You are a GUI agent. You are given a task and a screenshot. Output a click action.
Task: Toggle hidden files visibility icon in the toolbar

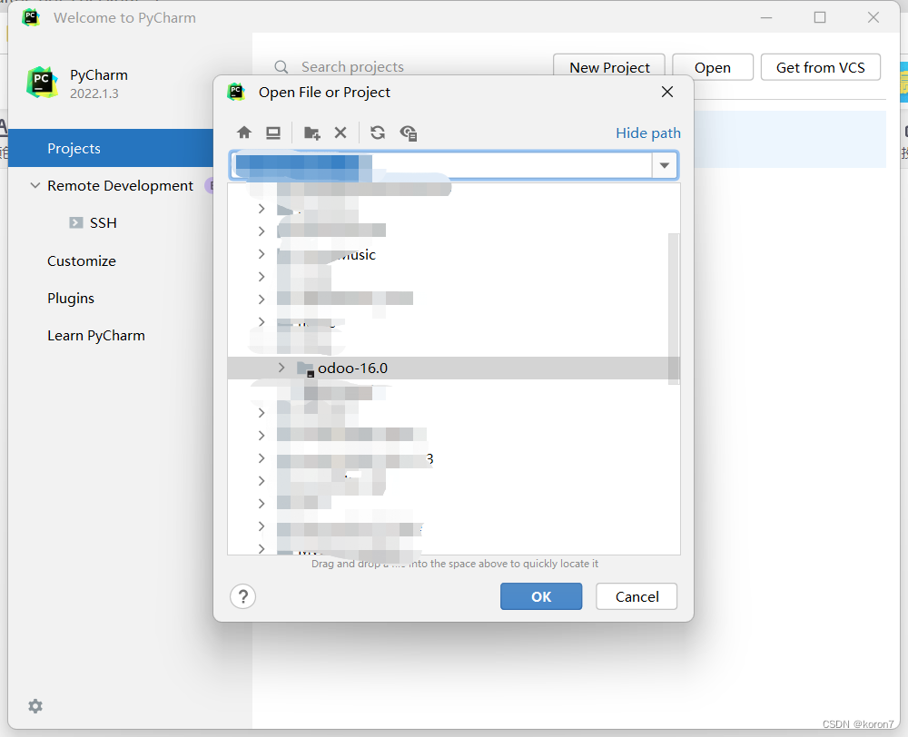pyautogui.click(x=409, y=133)
